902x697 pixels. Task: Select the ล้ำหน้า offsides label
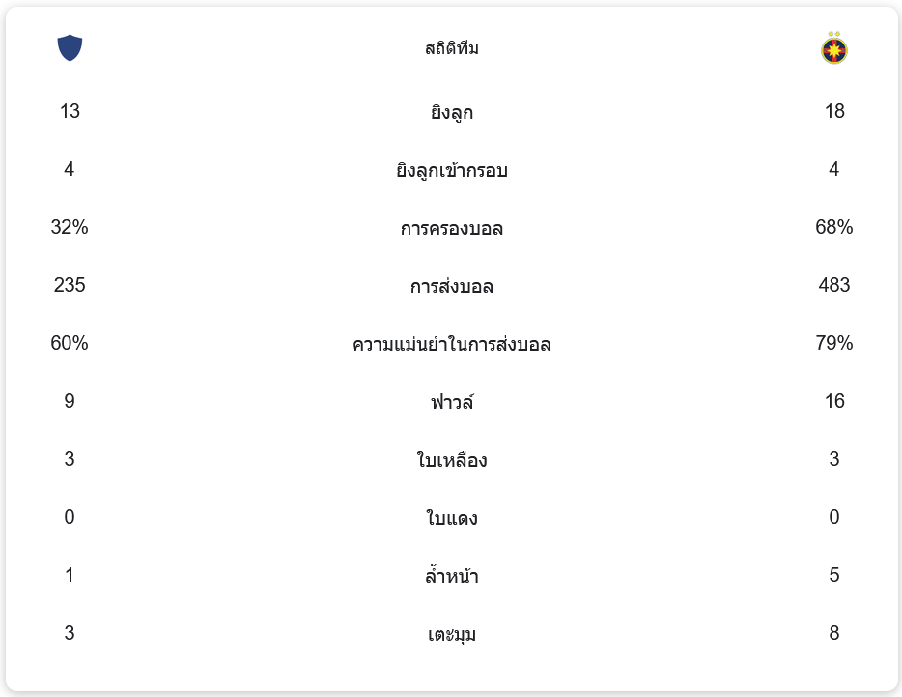coord(452,576)
